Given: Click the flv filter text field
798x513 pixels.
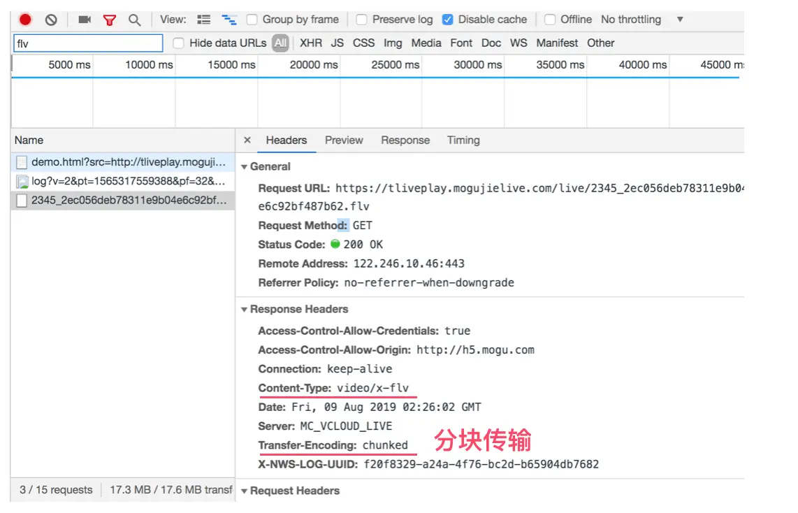Looking at the screenshot, I should (x=88, y=43).
